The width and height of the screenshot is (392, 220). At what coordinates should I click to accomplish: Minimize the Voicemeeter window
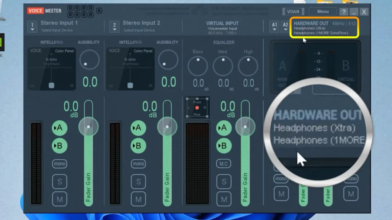(354, 12)
